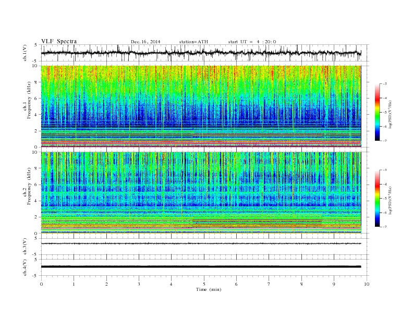
Task: Click the "-5" tick on ch.3(V) voltage axis
Action: 35,255
